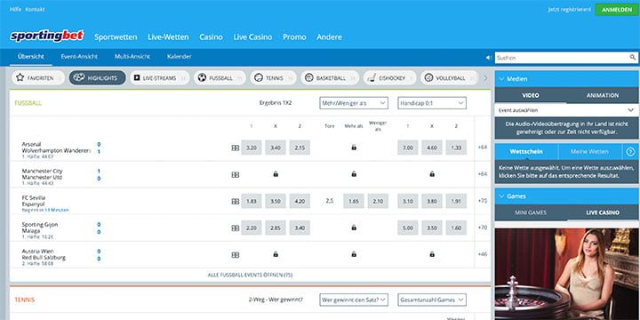Click locked over/under market for Sporting Gijon
640x320 pixels.
(x=354, y=228)
